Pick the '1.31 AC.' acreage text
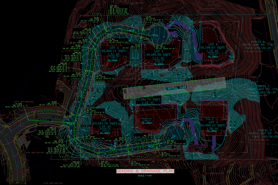The height and width of the screenshot is (185, 278). tap(114, 54)
